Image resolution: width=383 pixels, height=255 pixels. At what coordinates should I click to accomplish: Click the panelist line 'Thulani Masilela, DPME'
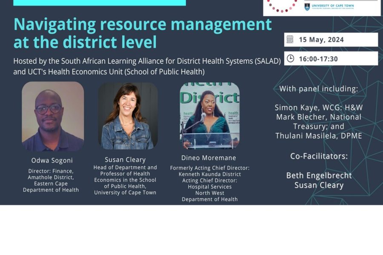point(319,136)
